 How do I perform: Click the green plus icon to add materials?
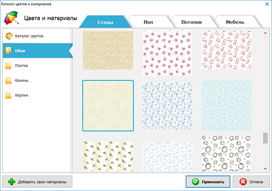[12, 182]
